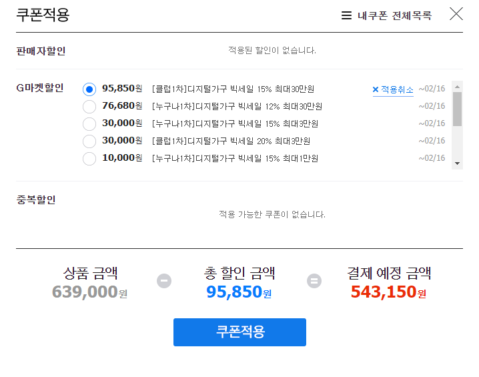The width and height of the screenshot is (479, 377).
Task: Click the [클럽1차]디지털가구 빅세일 15% 최대30만원 label
Action: click(x=233, y=89)
